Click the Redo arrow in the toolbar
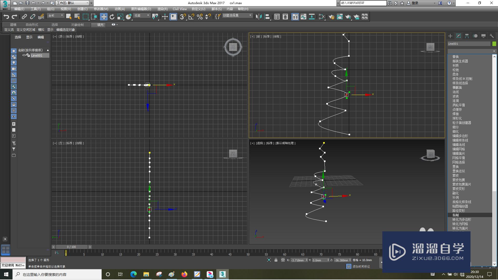This screenshot has height=280, width=498. 15,17
